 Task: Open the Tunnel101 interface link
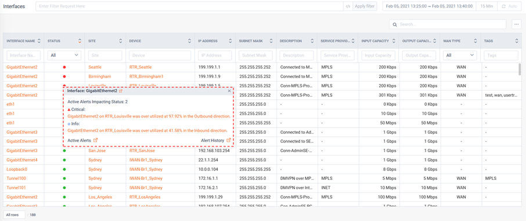click(16, 187)
